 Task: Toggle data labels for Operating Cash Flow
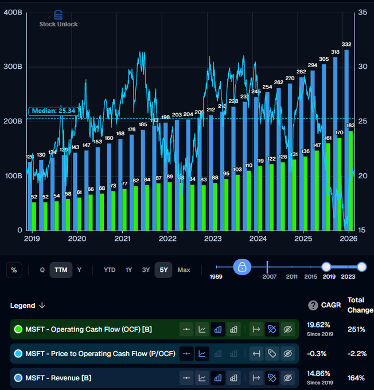[x=272, y=329]
